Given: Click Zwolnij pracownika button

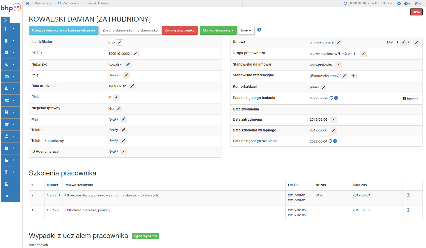Looking at the screenshot, I should click(x=180, y=30).
